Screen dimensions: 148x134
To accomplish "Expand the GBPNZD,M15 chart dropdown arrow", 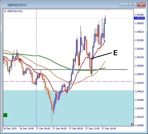I will (5, 11).
